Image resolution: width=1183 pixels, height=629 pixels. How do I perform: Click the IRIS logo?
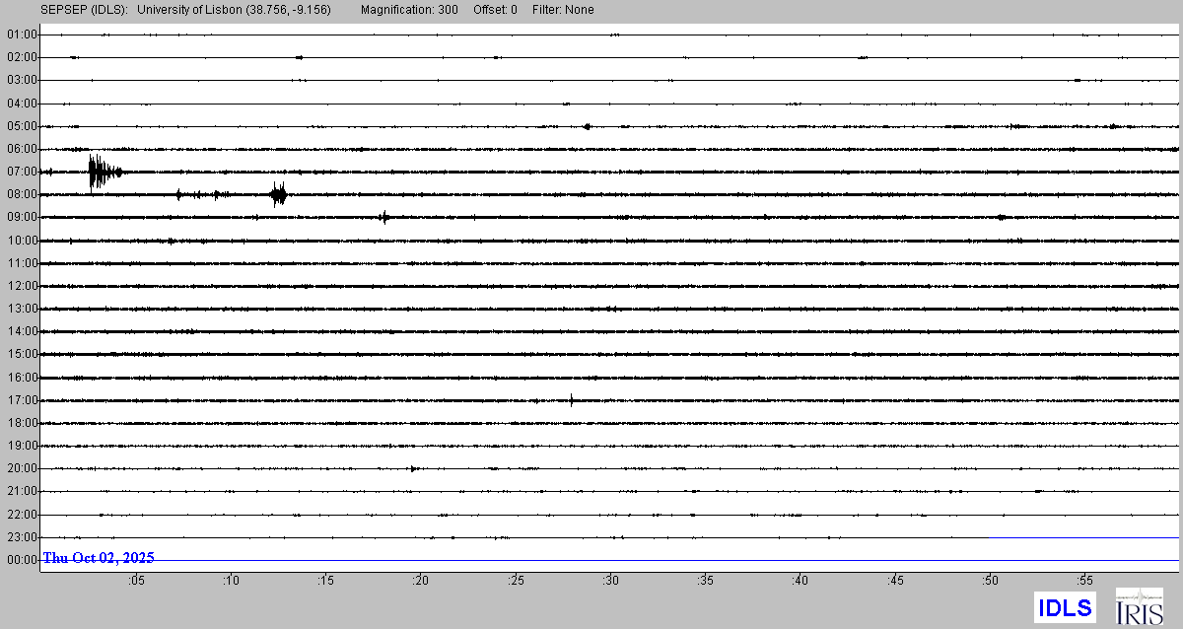coord(1139,606)
